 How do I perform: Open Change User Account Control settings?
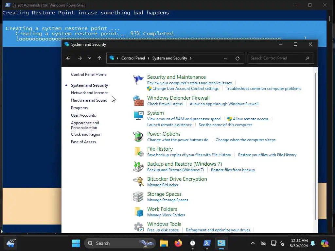(x=185, y=89)
